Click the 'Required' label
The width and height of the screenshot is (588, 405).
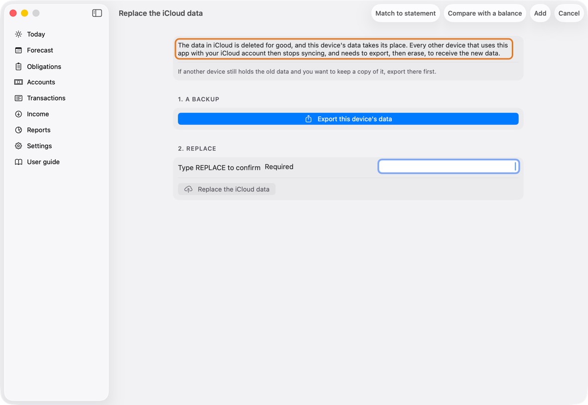279,167
